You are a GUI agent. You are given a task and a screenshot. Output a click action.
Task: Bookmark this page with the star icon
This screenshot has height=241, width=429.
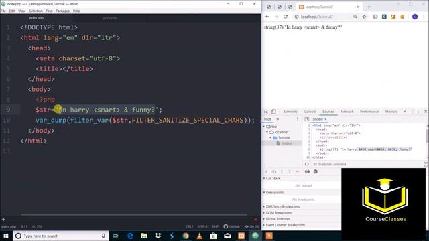(x=364, y=17)
